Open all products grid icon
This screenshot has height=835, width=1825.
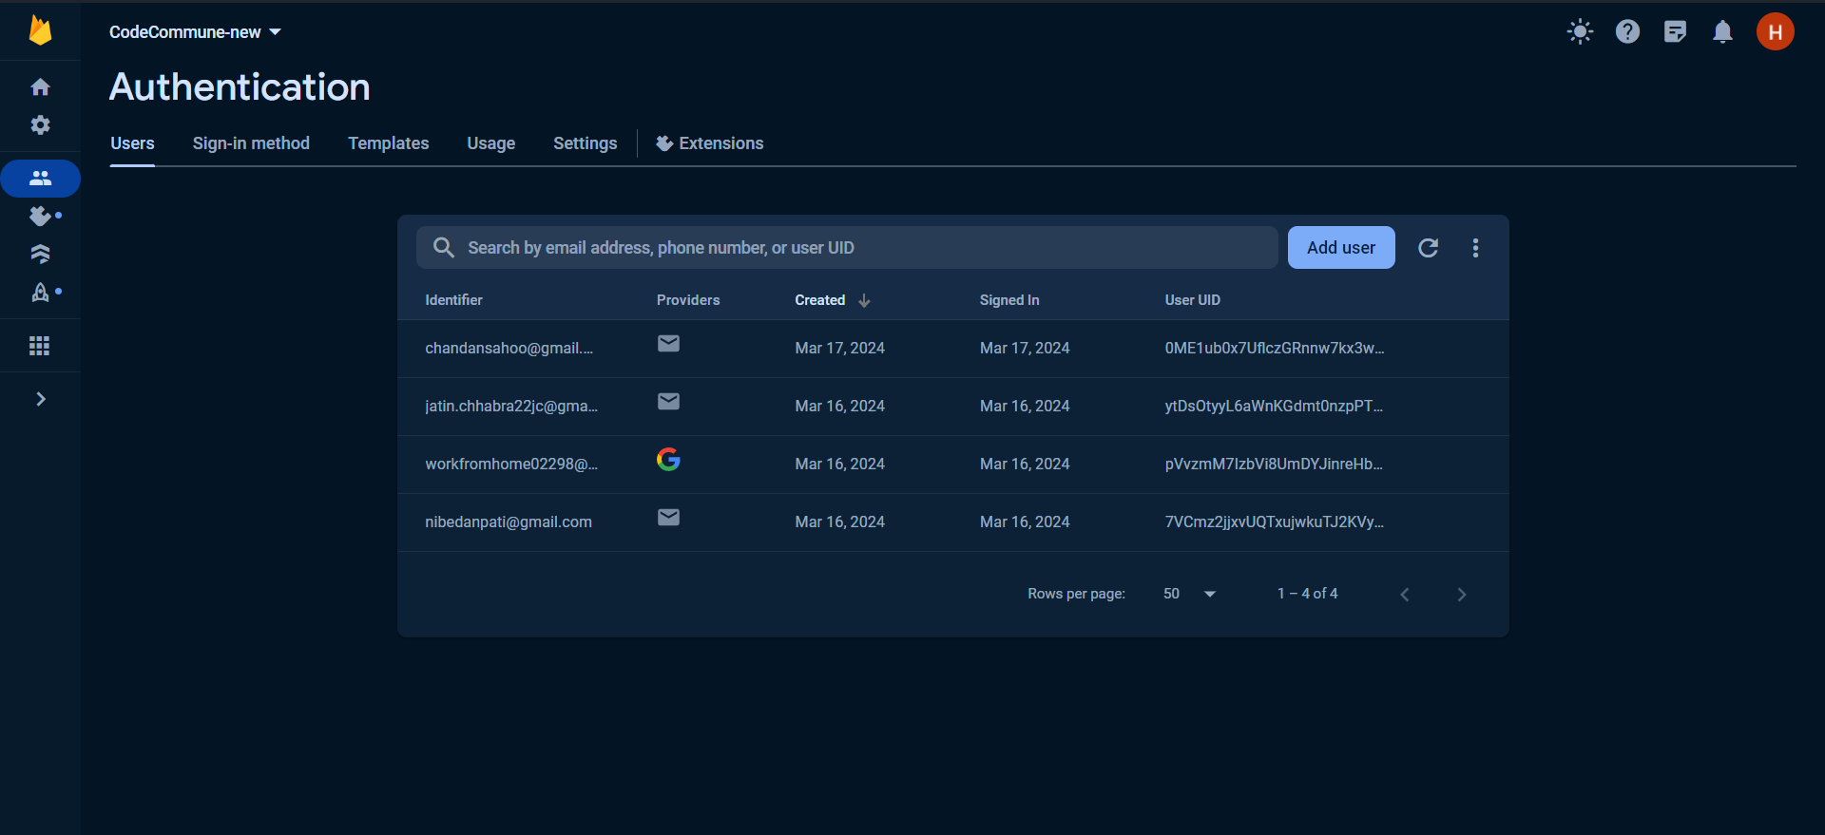tap(40, 346)
